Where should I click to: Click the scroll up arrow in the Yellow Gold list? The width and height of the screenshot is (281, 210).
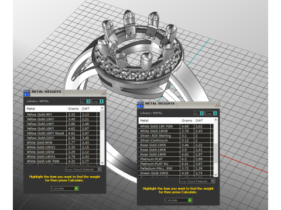[102, 108]
